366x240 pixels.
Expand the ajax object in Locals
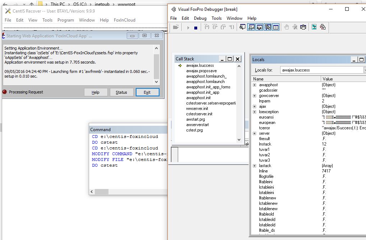point(254,106)
